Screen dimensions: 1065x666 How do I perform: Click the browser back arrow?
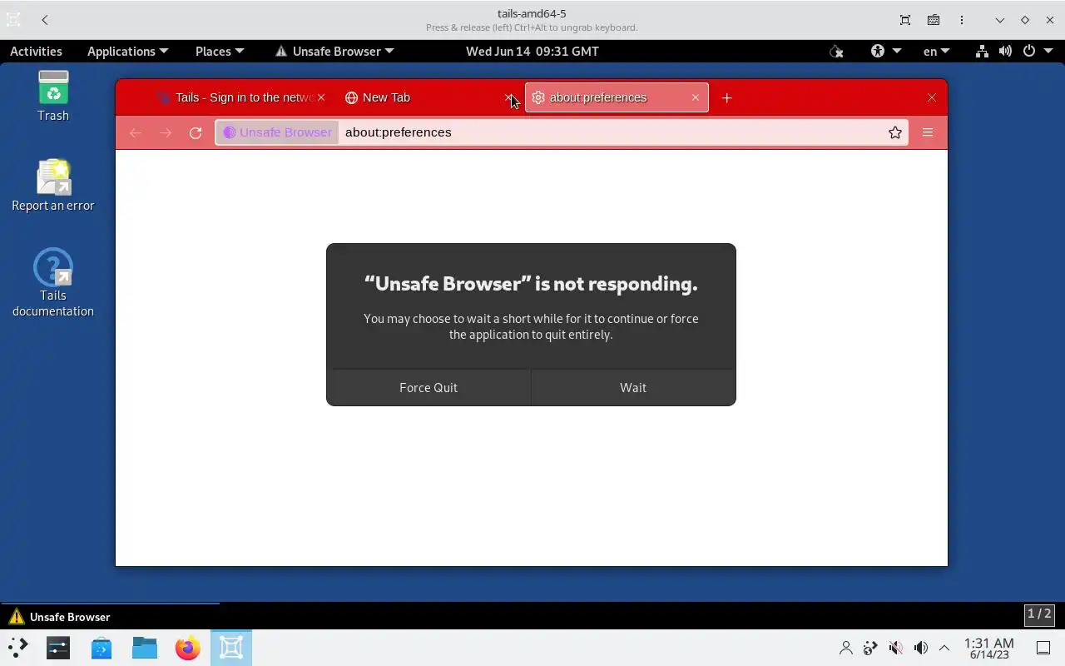pos(136,132)
